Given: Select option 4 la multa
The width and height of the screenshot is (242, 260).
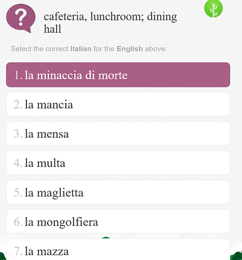Looking at the screenshot, I should 118,163.
